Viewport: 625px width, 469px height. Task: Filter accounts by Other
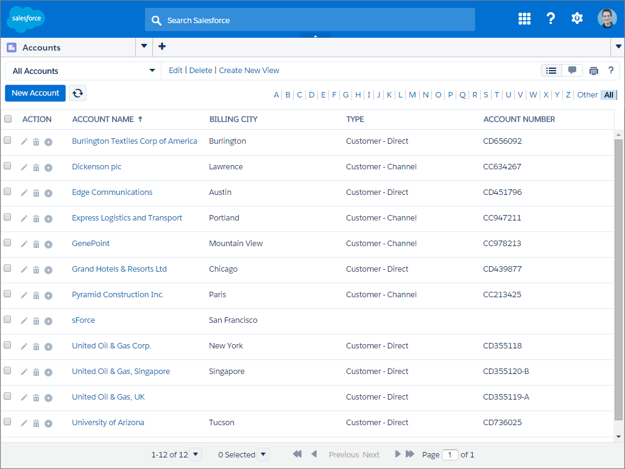(587, 95)
